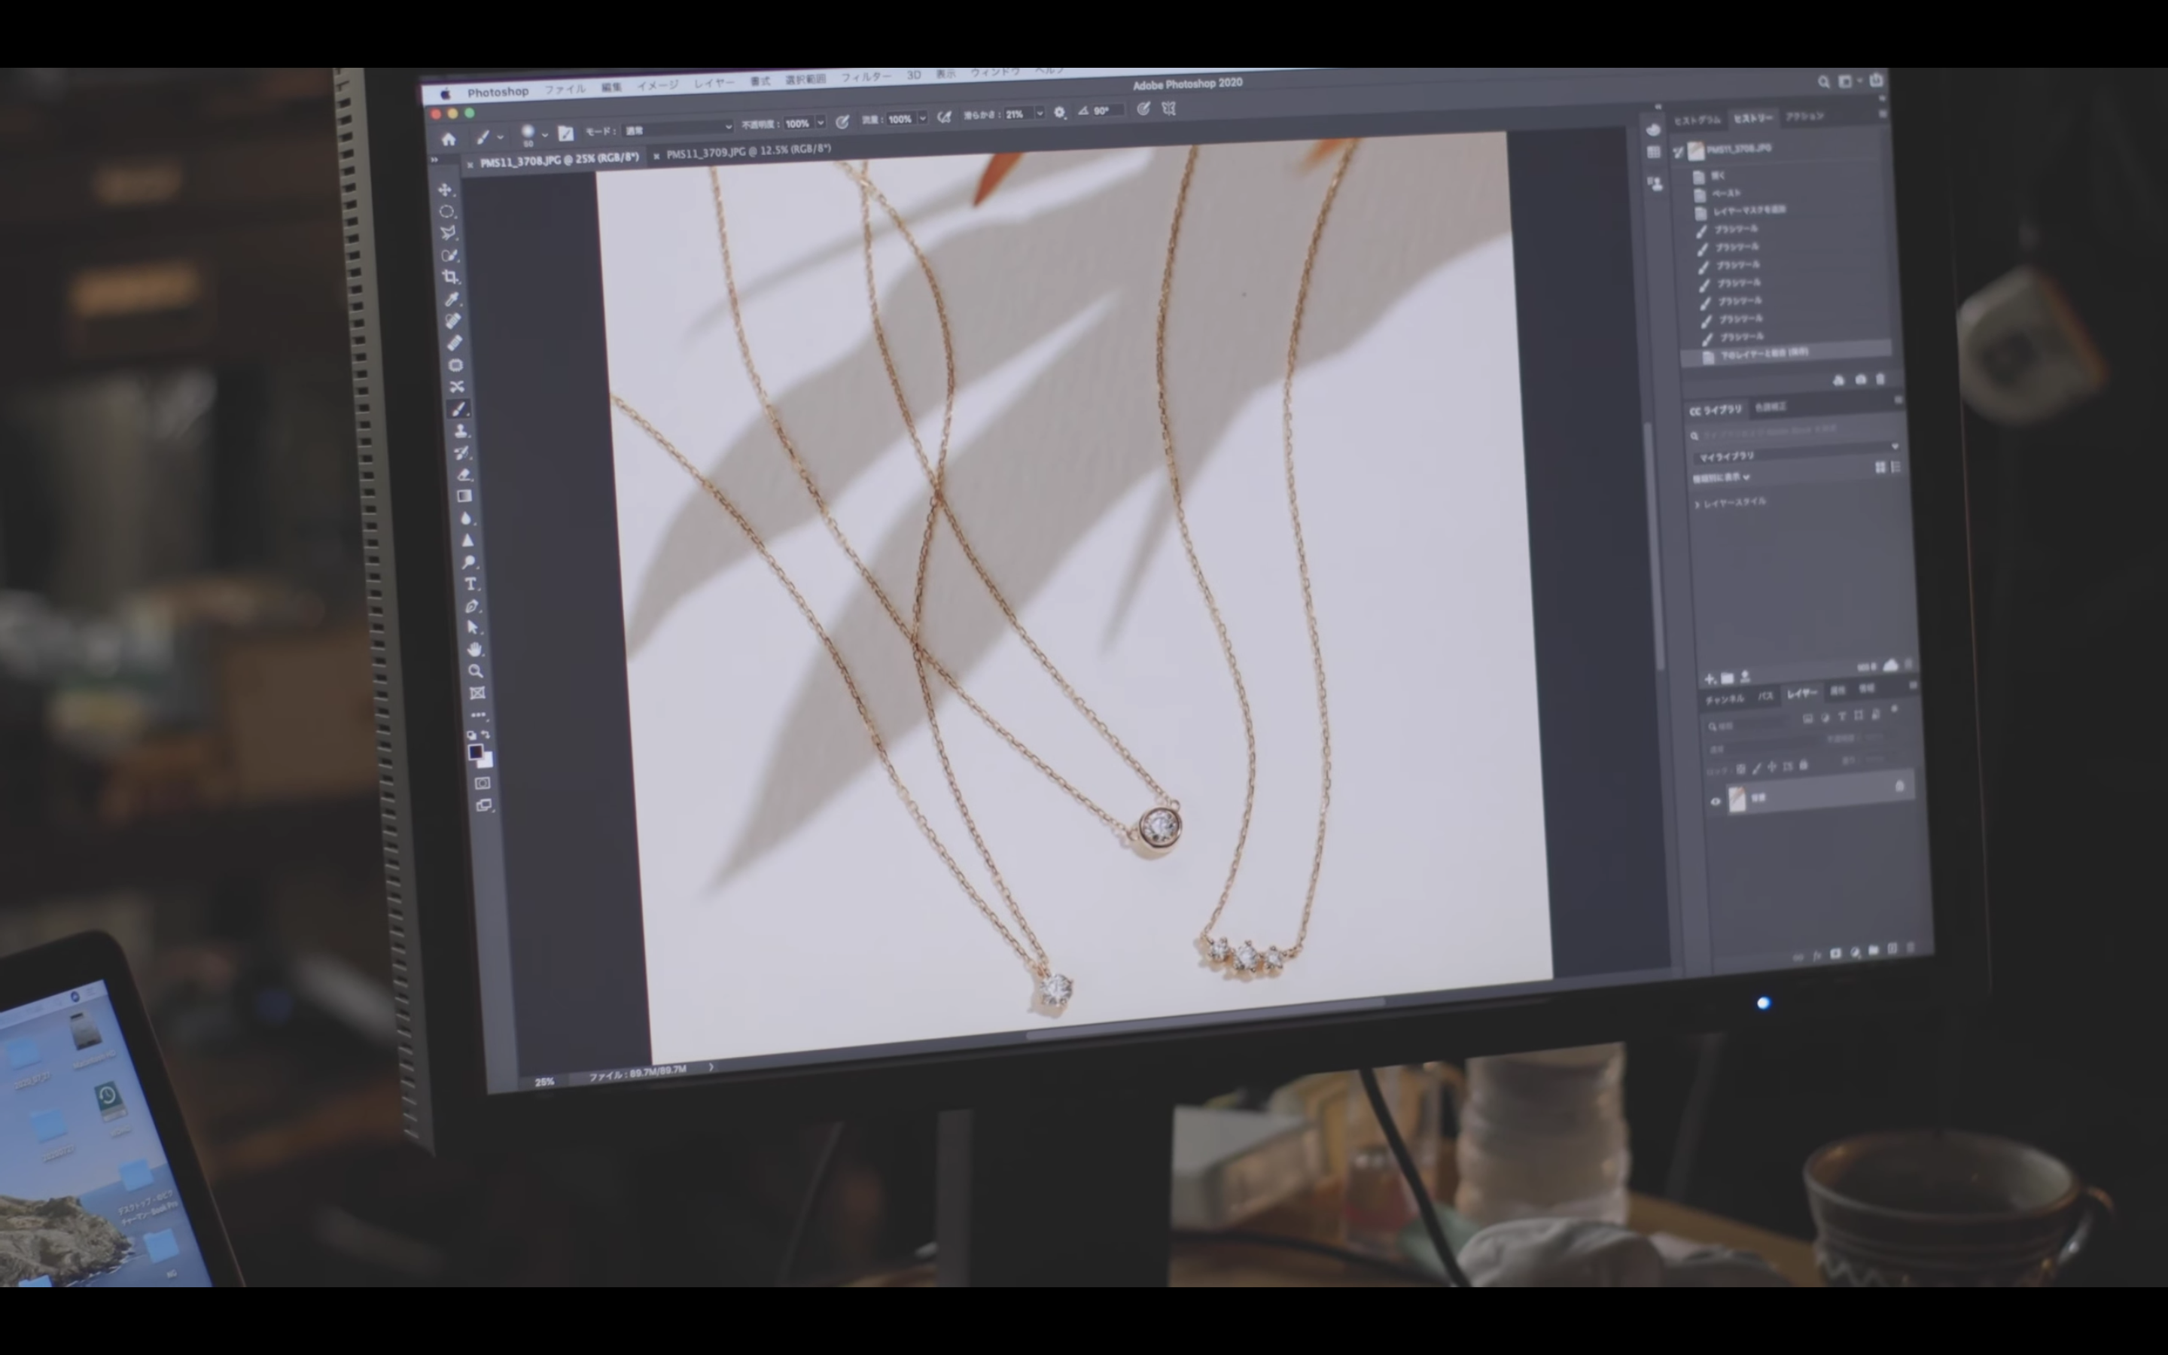Select the Elliptical Marquee tool
The width and height of the screenshot is (2168, 1355).
coord(447,212)
